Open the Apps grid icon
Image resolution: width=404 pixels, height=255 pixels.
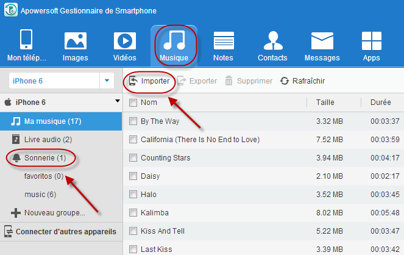point(372,41)
